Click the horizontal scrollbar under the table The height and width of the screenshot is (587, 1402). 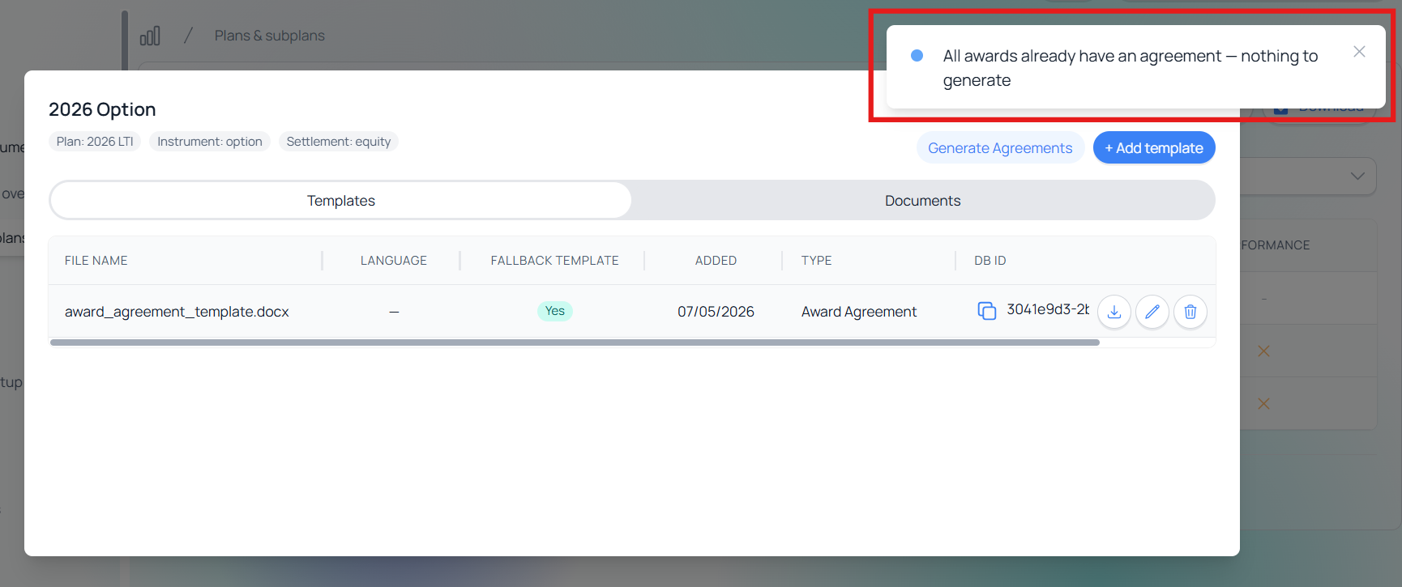[575, 342]
